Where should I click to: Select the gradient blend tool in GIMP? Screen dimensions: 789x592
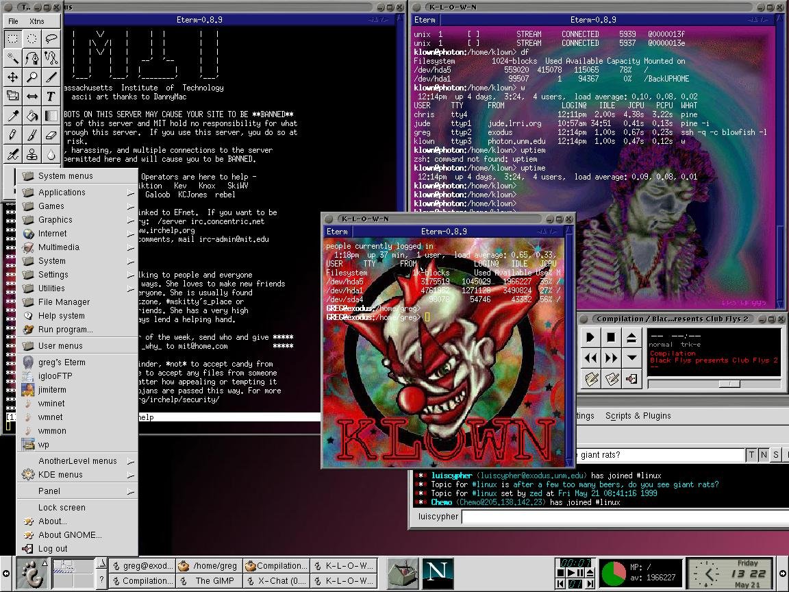[x=51, y=116]
